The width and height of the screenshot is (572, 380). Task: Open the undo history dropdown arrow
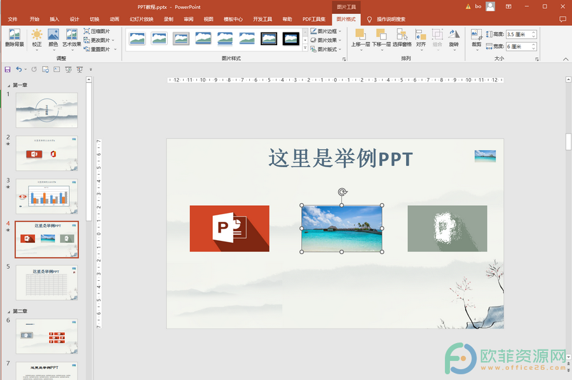(x=25, y=69)
